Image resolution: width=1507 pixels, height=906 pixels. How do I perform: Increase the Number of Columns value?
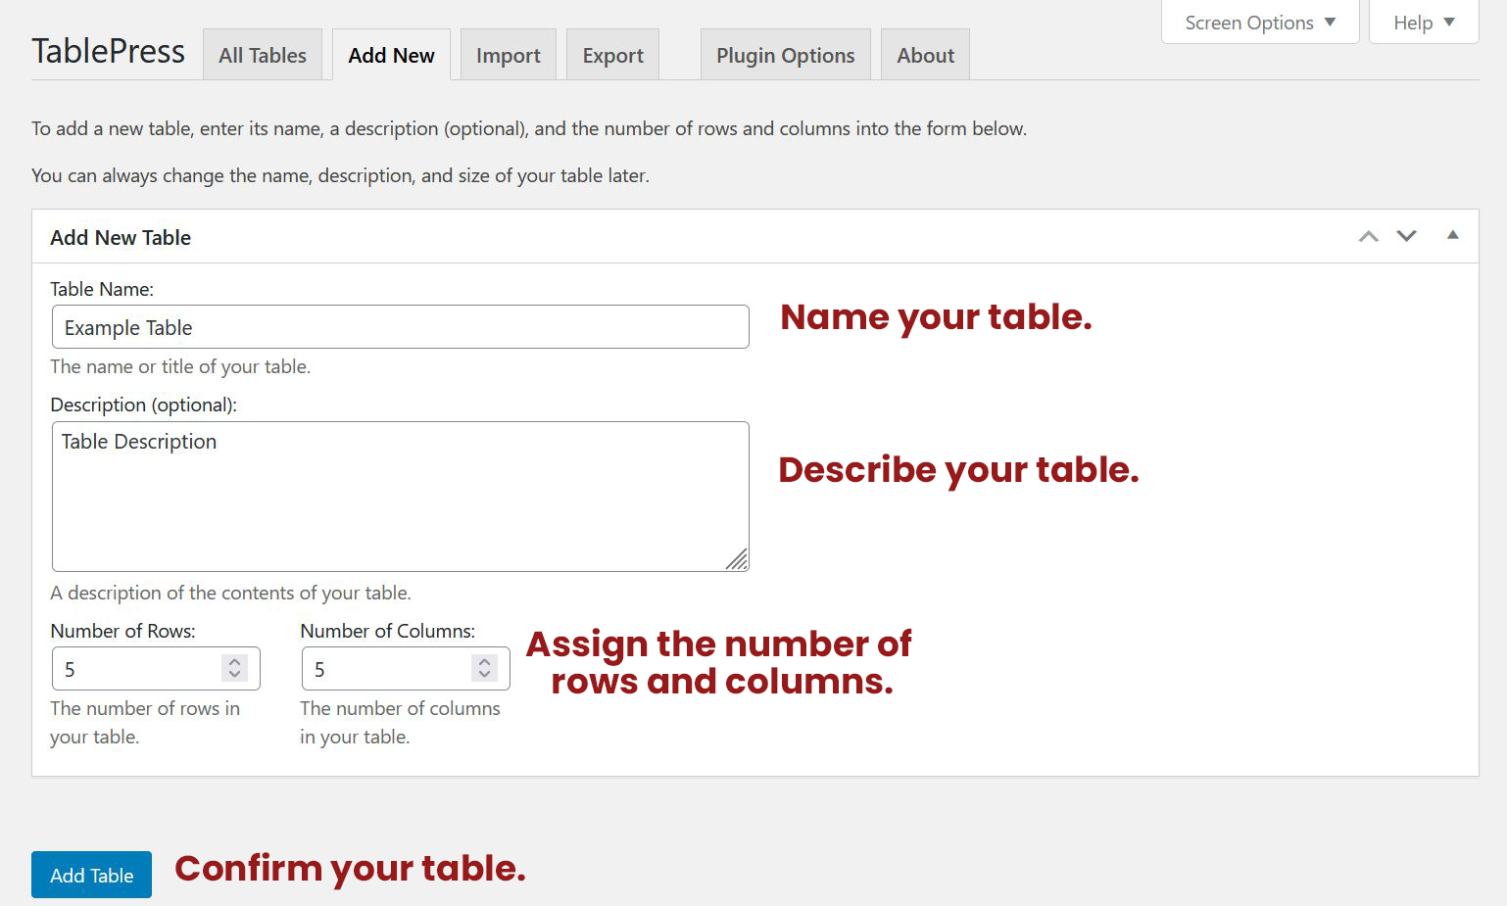pyautogui.click(x=484, y=662)
